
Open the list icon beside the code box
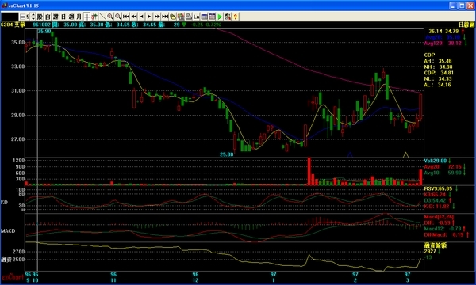pyautogui.click(x=22, y=17)
